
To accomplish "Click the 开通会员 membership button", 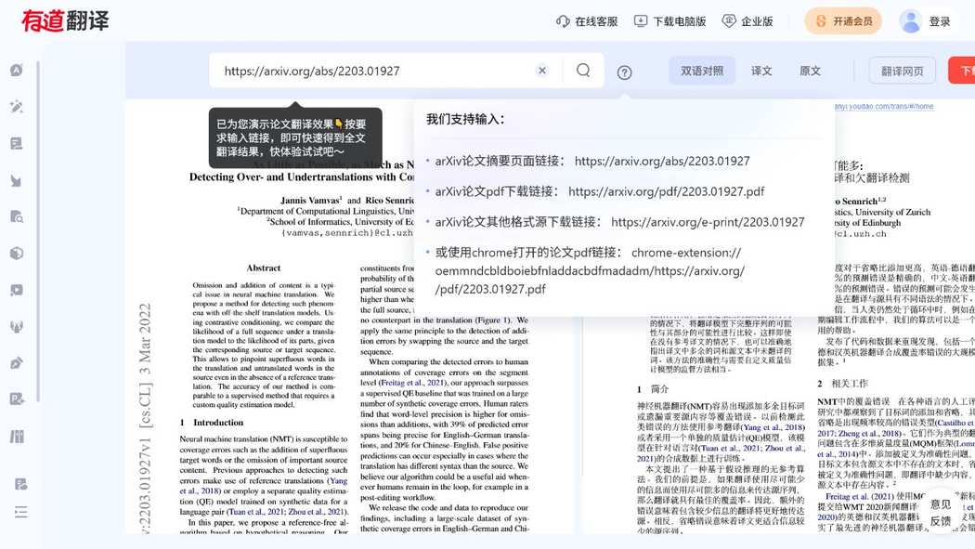I will [x=843, y=21].
